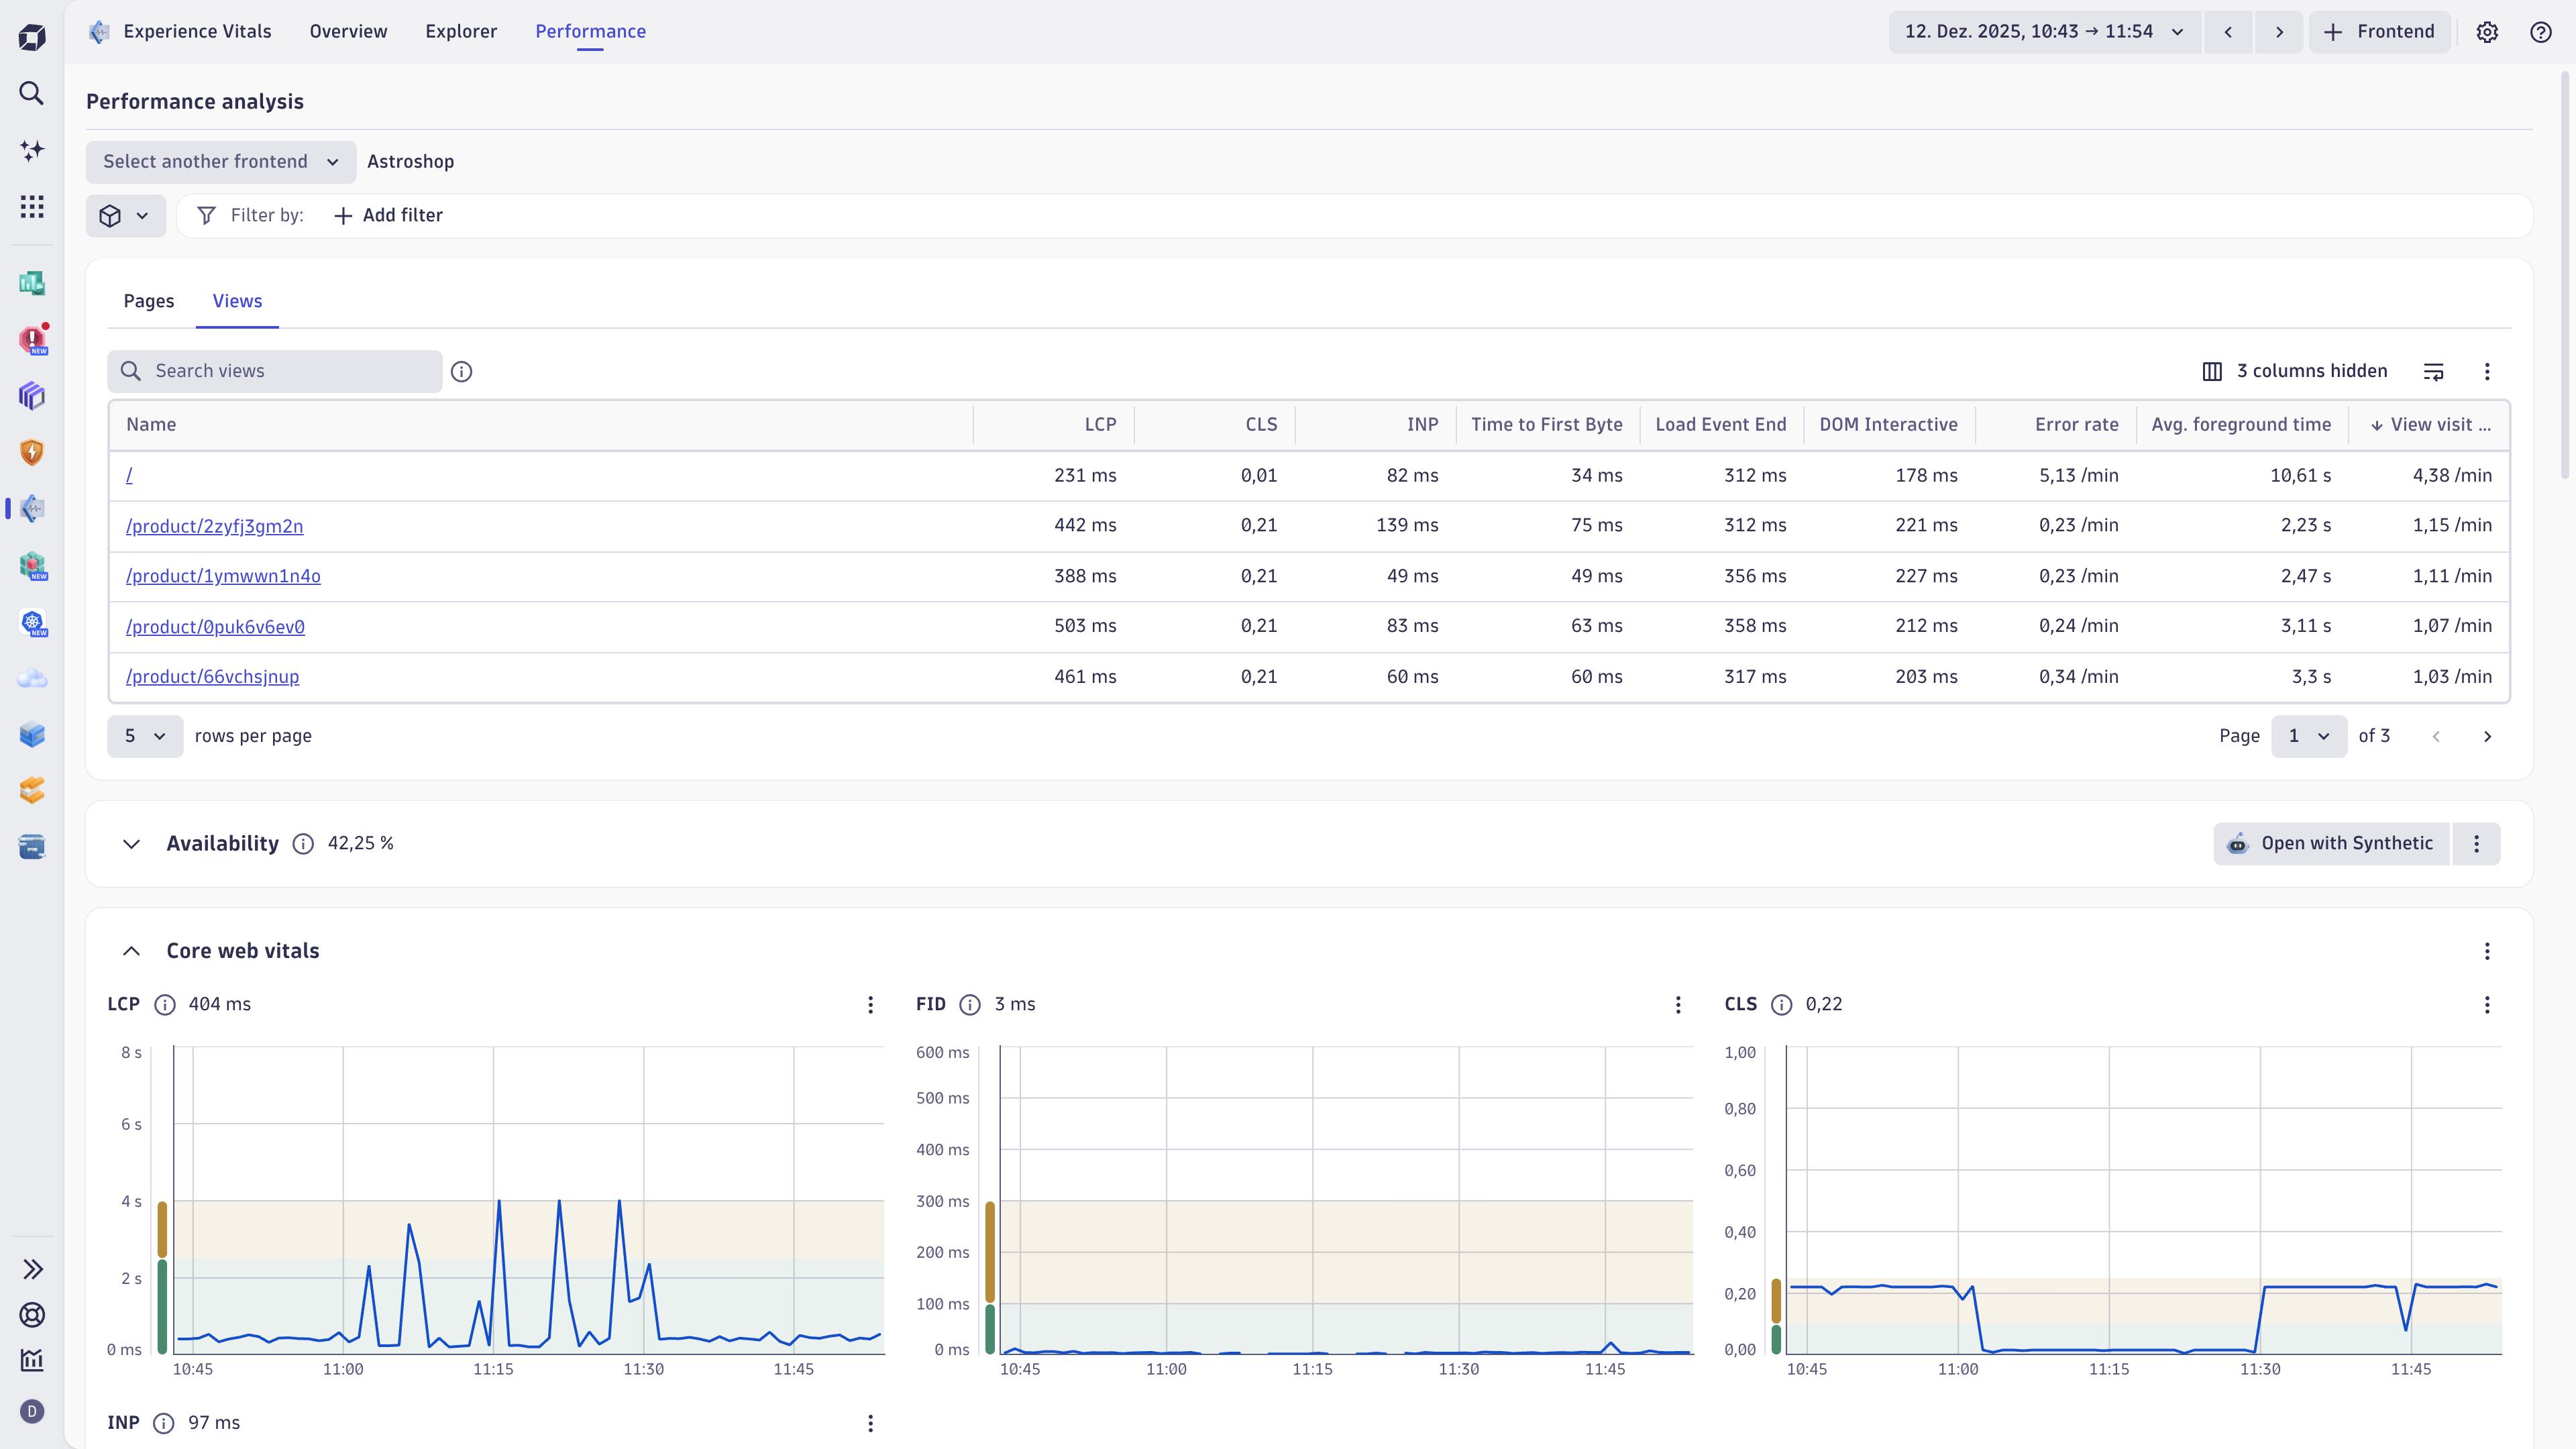Open global search from the sidebar
Viewport: 2576px width, 1449px height.
coord(31,93)
